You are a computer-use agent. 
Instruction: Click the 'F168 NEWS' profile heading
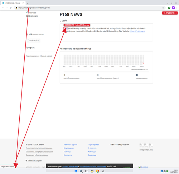tap(71, 15)
